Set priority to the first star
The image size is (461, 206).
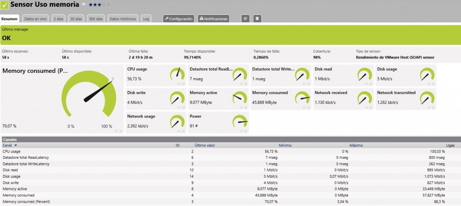click(x=90, y=4)
